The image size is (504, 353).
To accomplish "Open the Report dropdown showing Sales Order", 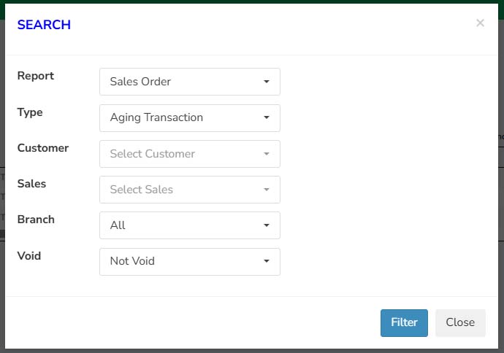I will click(190, 82).
